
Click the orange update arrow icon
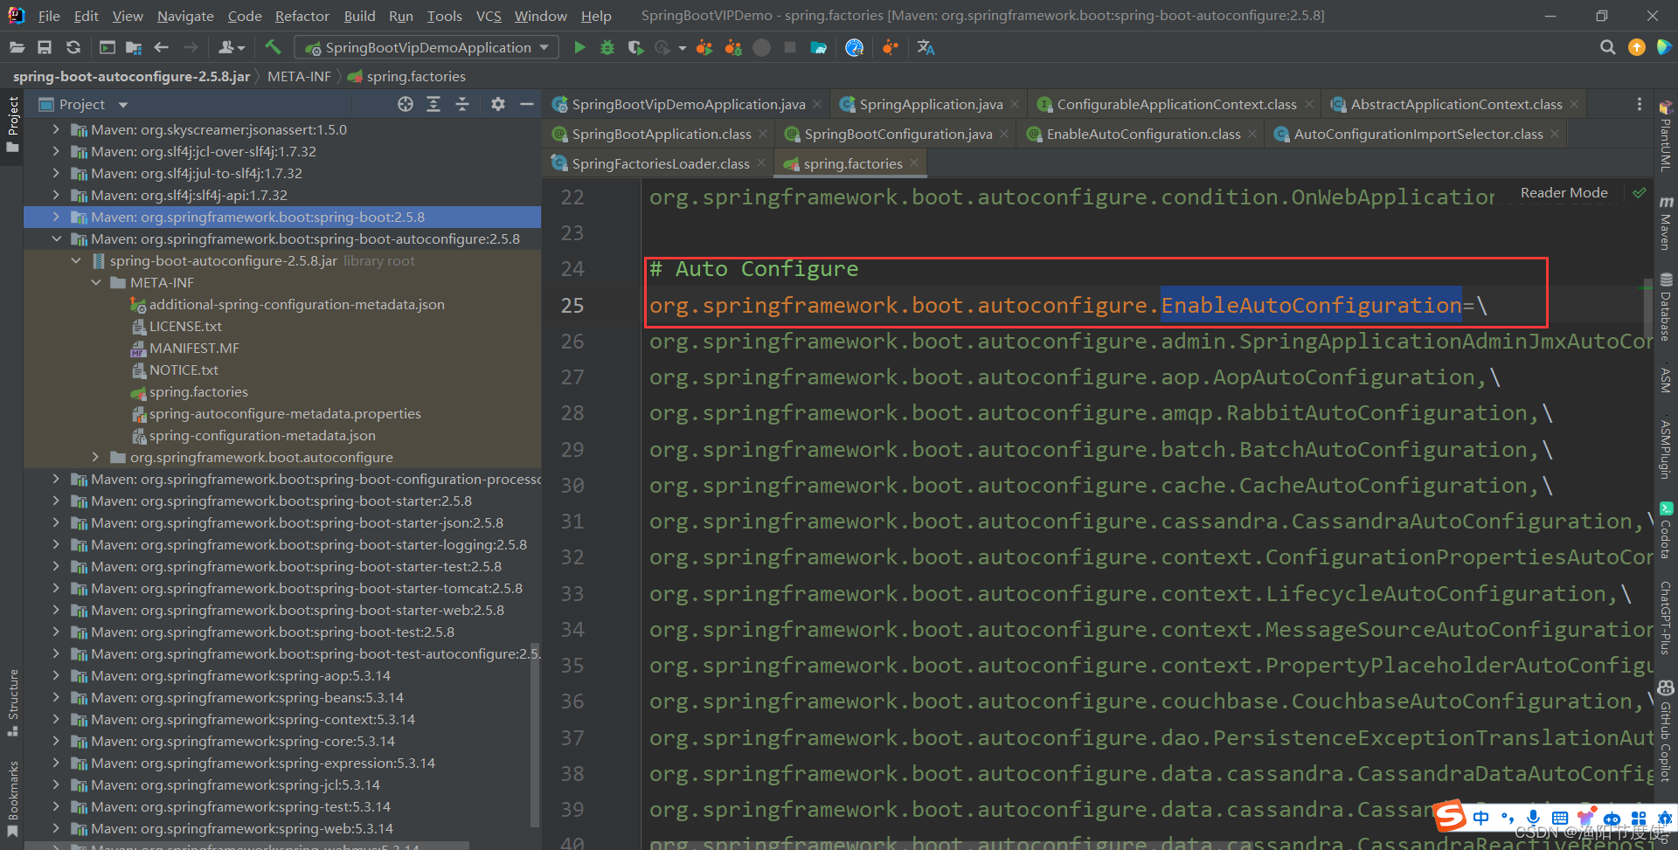pyautogui.click(x=1637, y=47)
